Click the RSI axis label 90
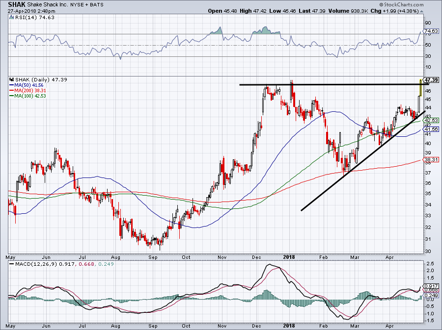The width and height of the screenshot is (442, 330). pyautogui.click(x=428, y=23)
